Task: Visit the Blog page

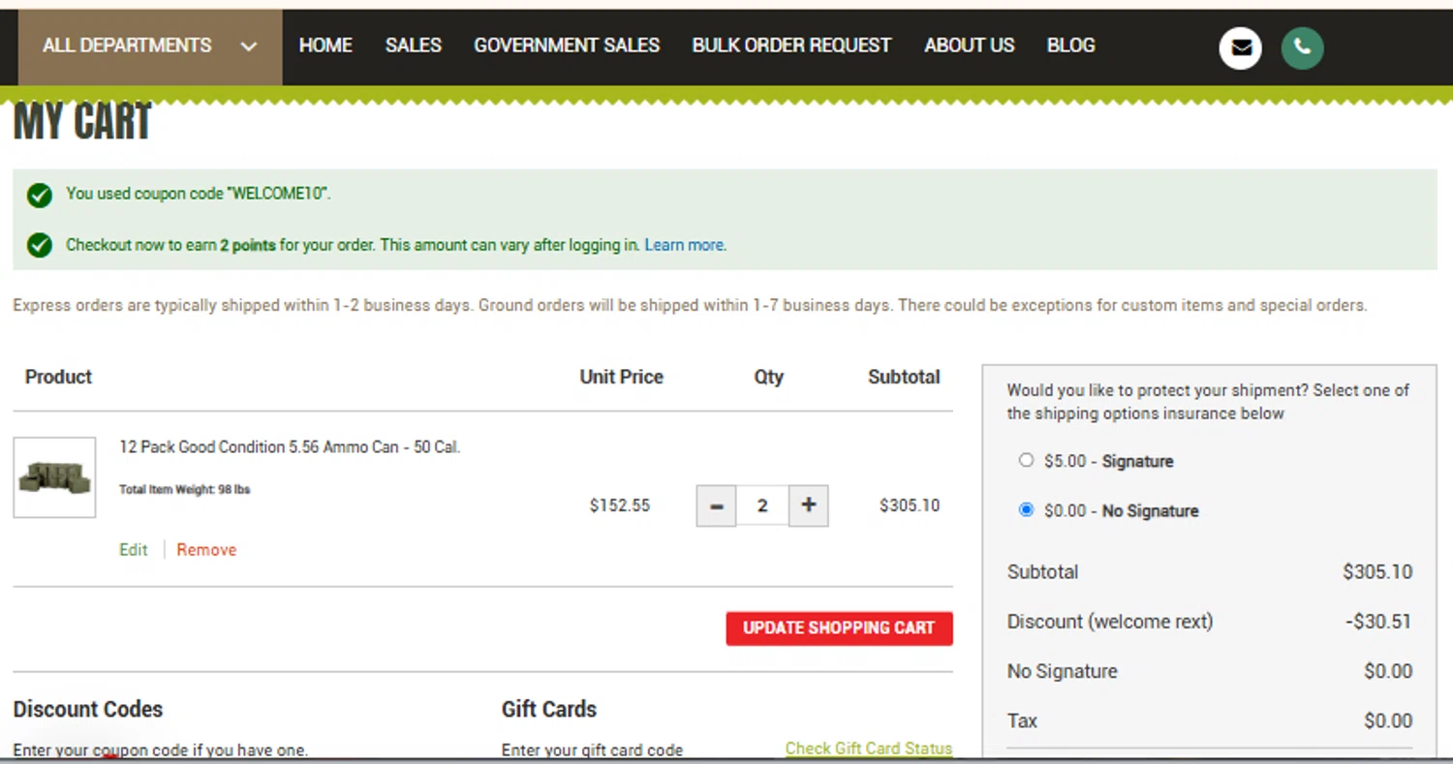Action: (x=1070, y=46)
